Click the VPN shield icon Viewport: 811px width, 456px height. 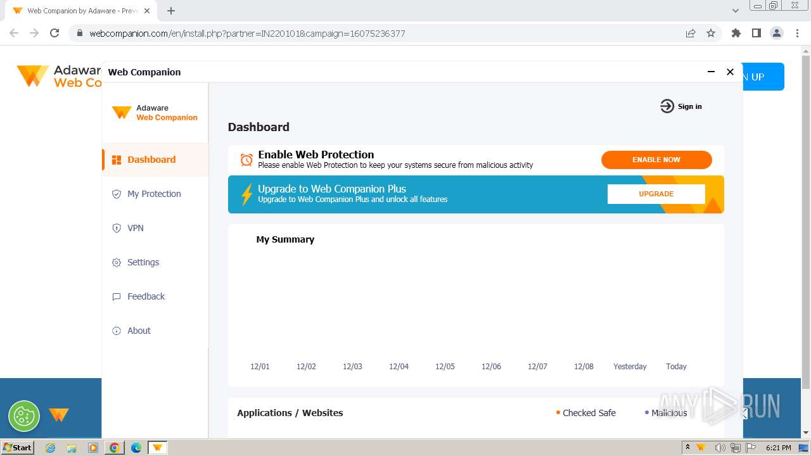(x=117, y=228)
